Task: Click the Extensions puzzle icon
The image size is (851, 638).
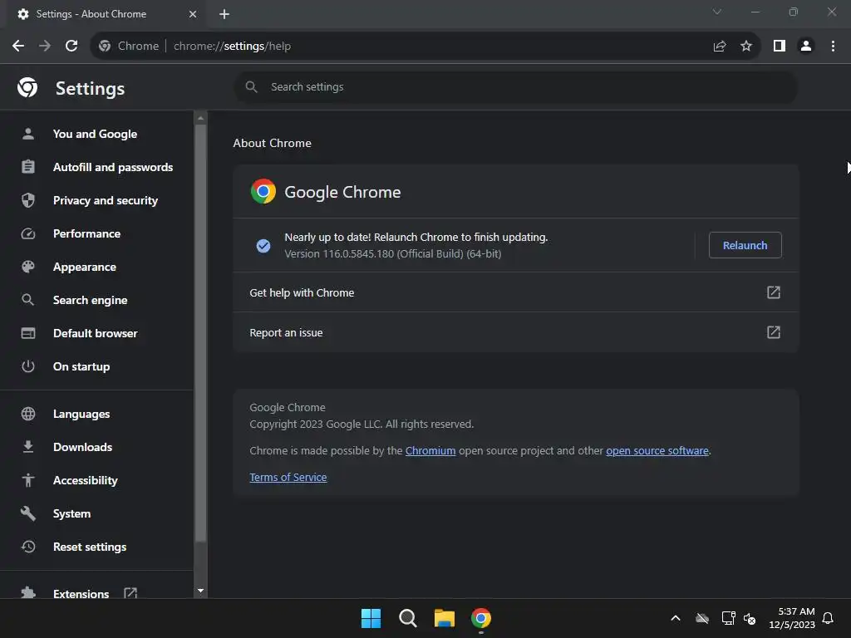Action: [28, 593]
